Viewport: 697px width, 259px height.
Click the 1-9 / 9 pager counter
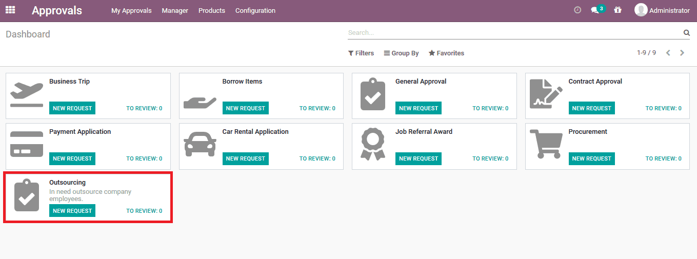(x=646, y=53)
